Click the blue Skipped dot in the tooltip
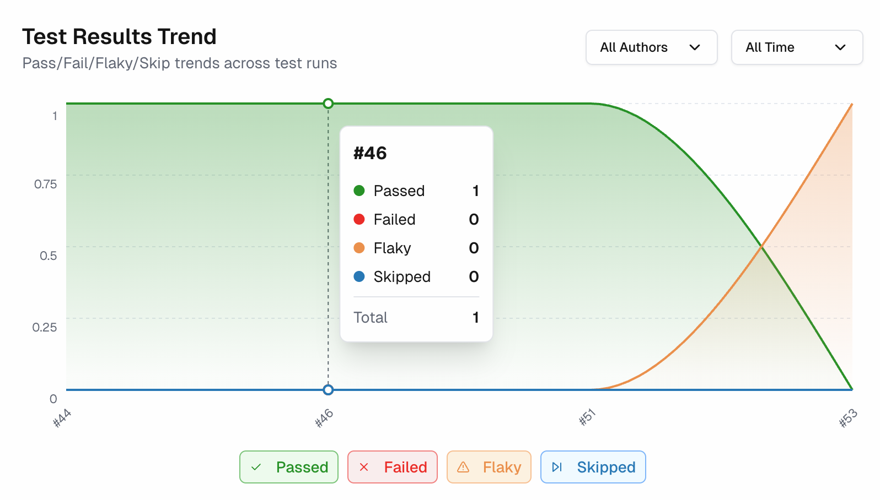The width and height of the screenshot is (880, 500). 360,276
